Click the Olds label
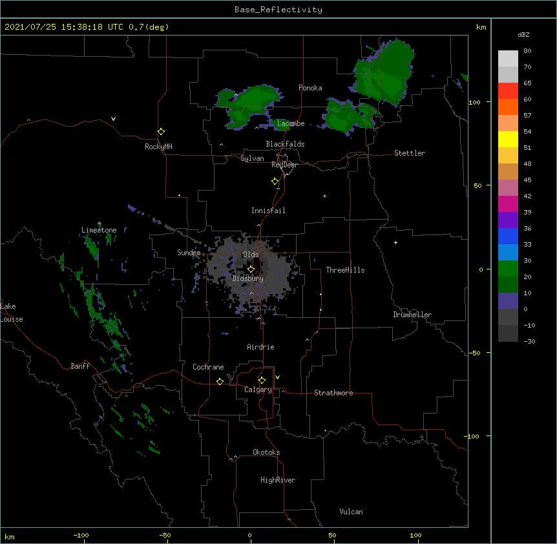The width and height of the screenshot is (557, 544). pos(251,255)
